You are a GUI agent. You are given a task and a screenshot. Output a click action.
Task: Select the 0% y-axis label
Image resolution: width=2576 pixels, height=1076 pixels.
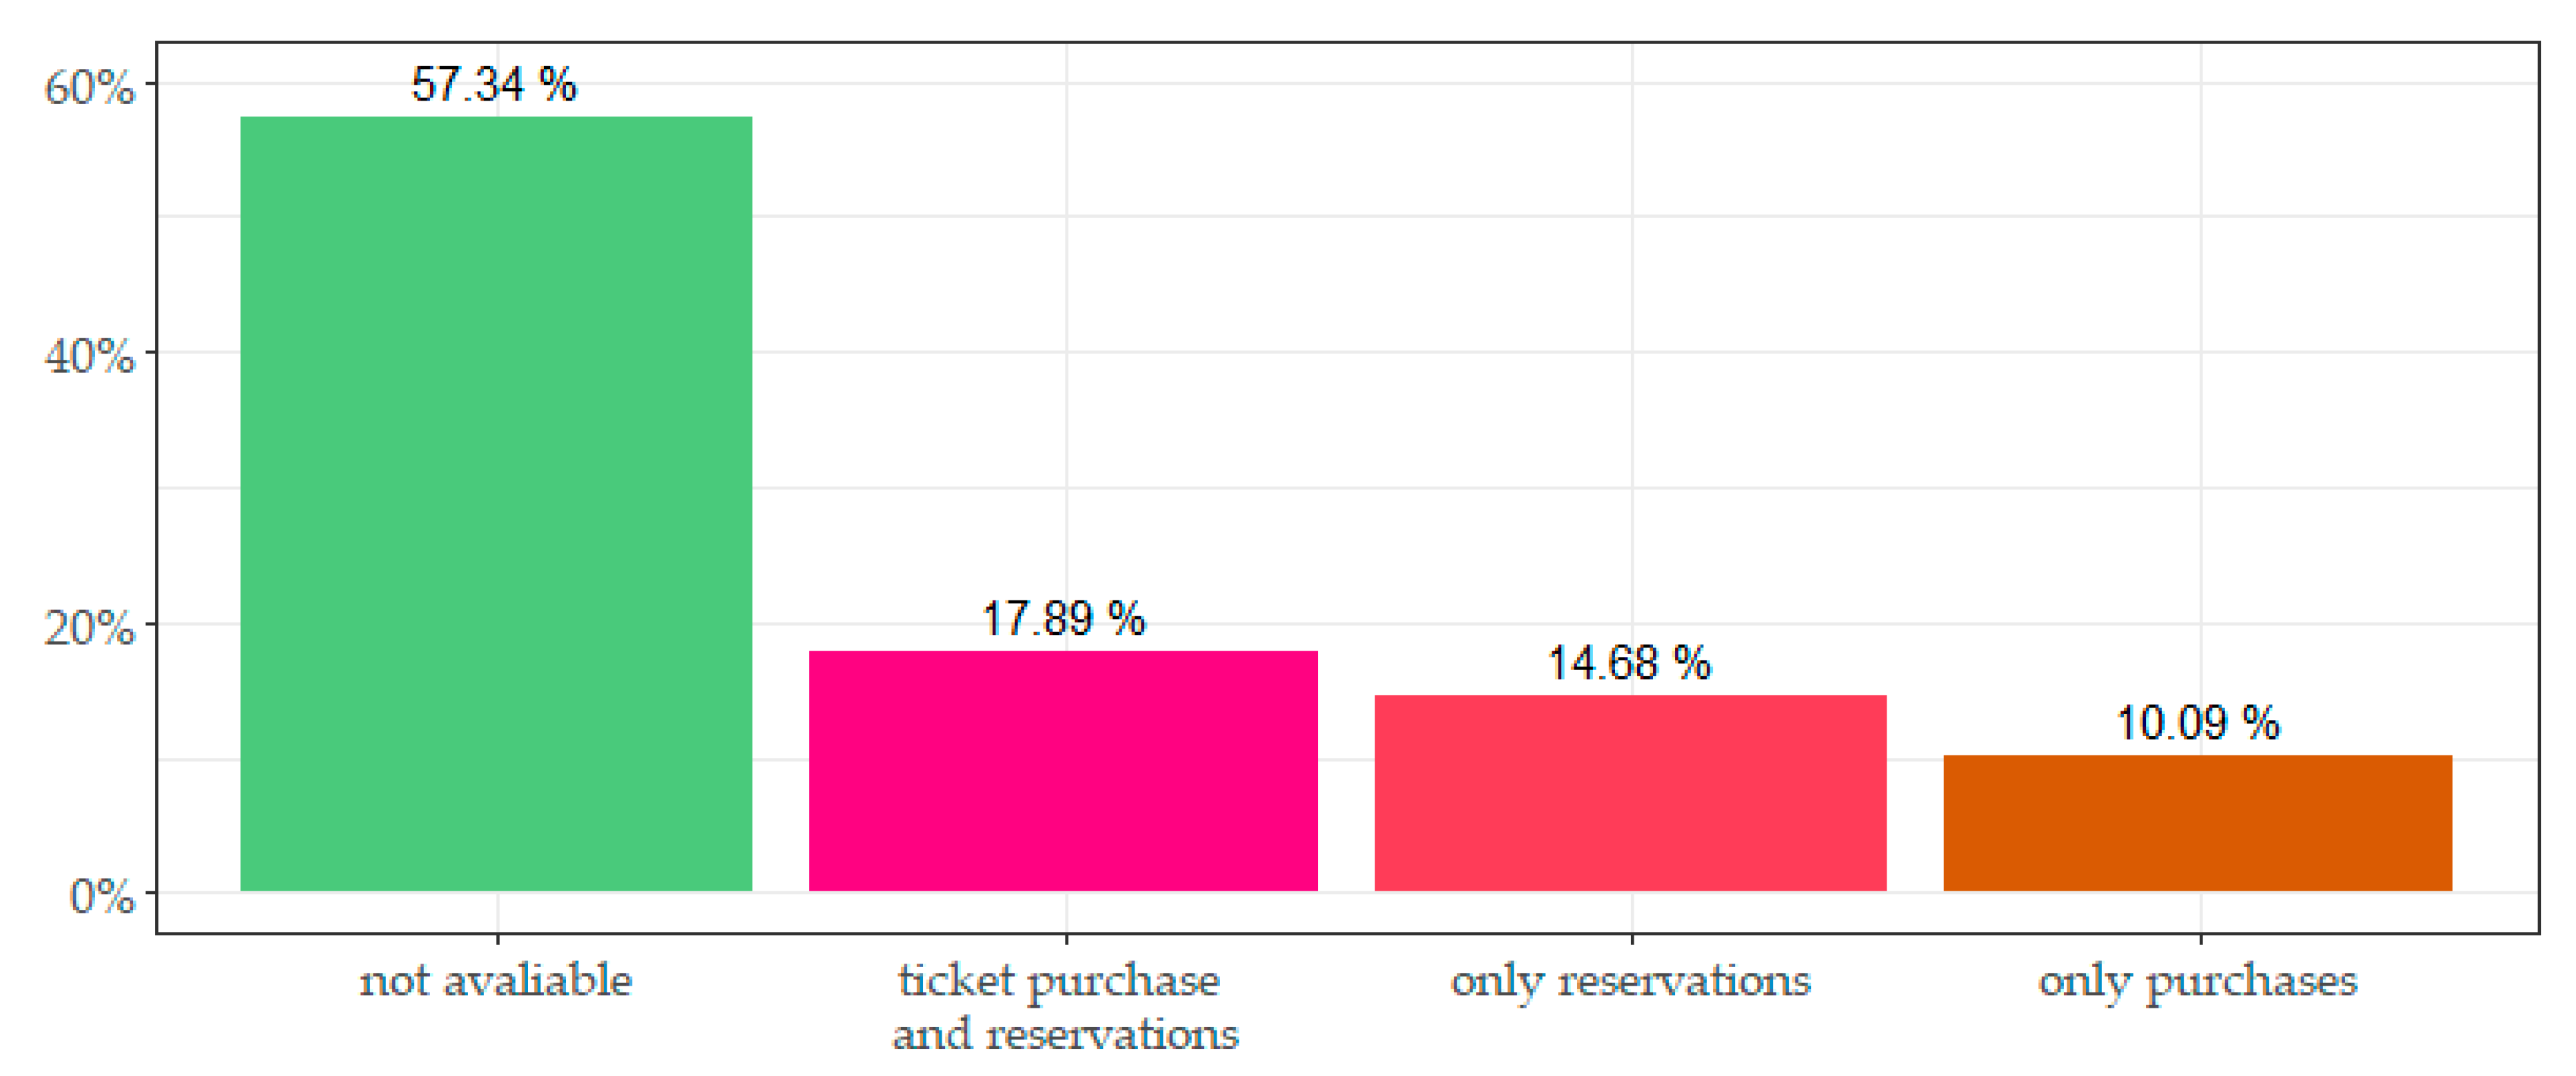point(101,896)
